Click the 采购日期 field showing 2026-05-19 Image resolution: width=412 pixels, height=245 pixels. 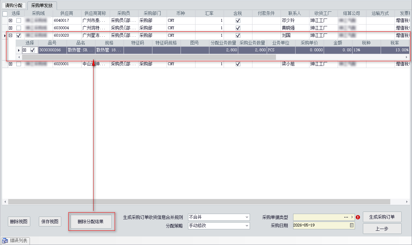tap(324, 225)
